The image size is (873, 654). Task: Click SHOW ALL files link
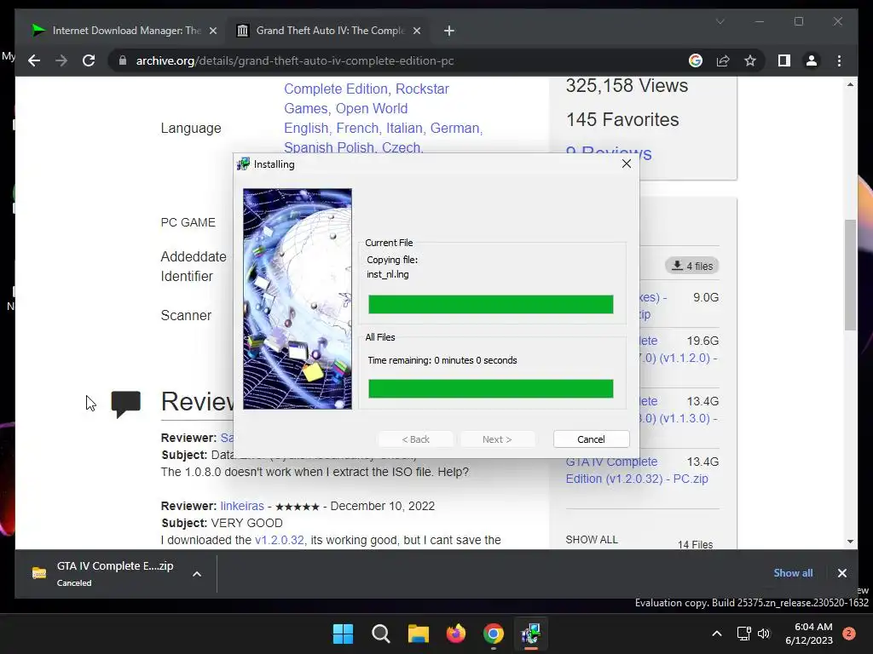(x=592, y=539)
